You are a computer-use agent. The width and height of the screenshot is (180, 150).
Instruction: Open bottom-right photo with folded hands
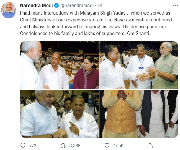(139, 114)
